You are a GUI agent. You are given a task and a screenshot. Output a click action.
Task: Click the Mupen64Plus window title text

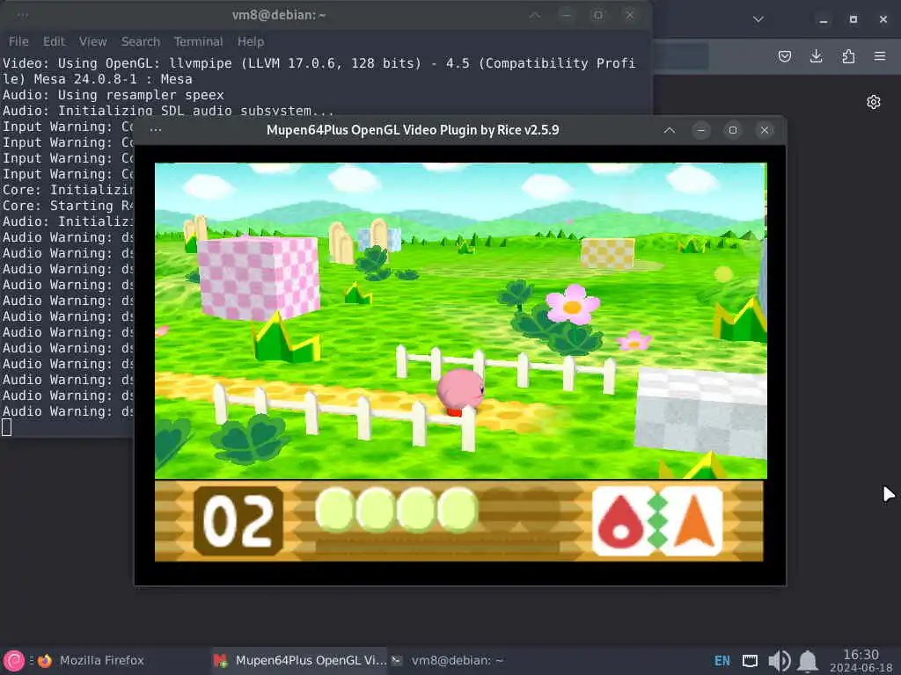pyautogui.click(x=413, y=130)
